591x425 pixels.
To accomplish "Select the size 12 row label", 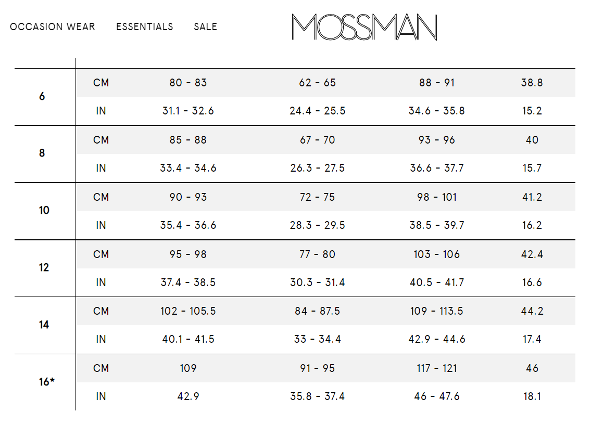I will 44,268.
